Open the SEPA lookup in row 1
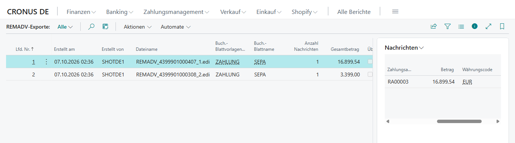515x143 pixels. pos(260,62)
